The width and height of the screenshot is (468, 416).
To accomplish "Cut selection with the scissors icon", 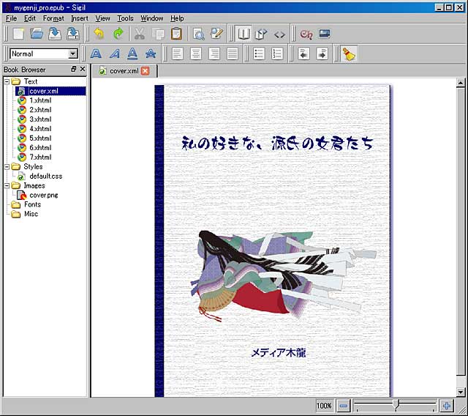I will (x=140, y=34).
